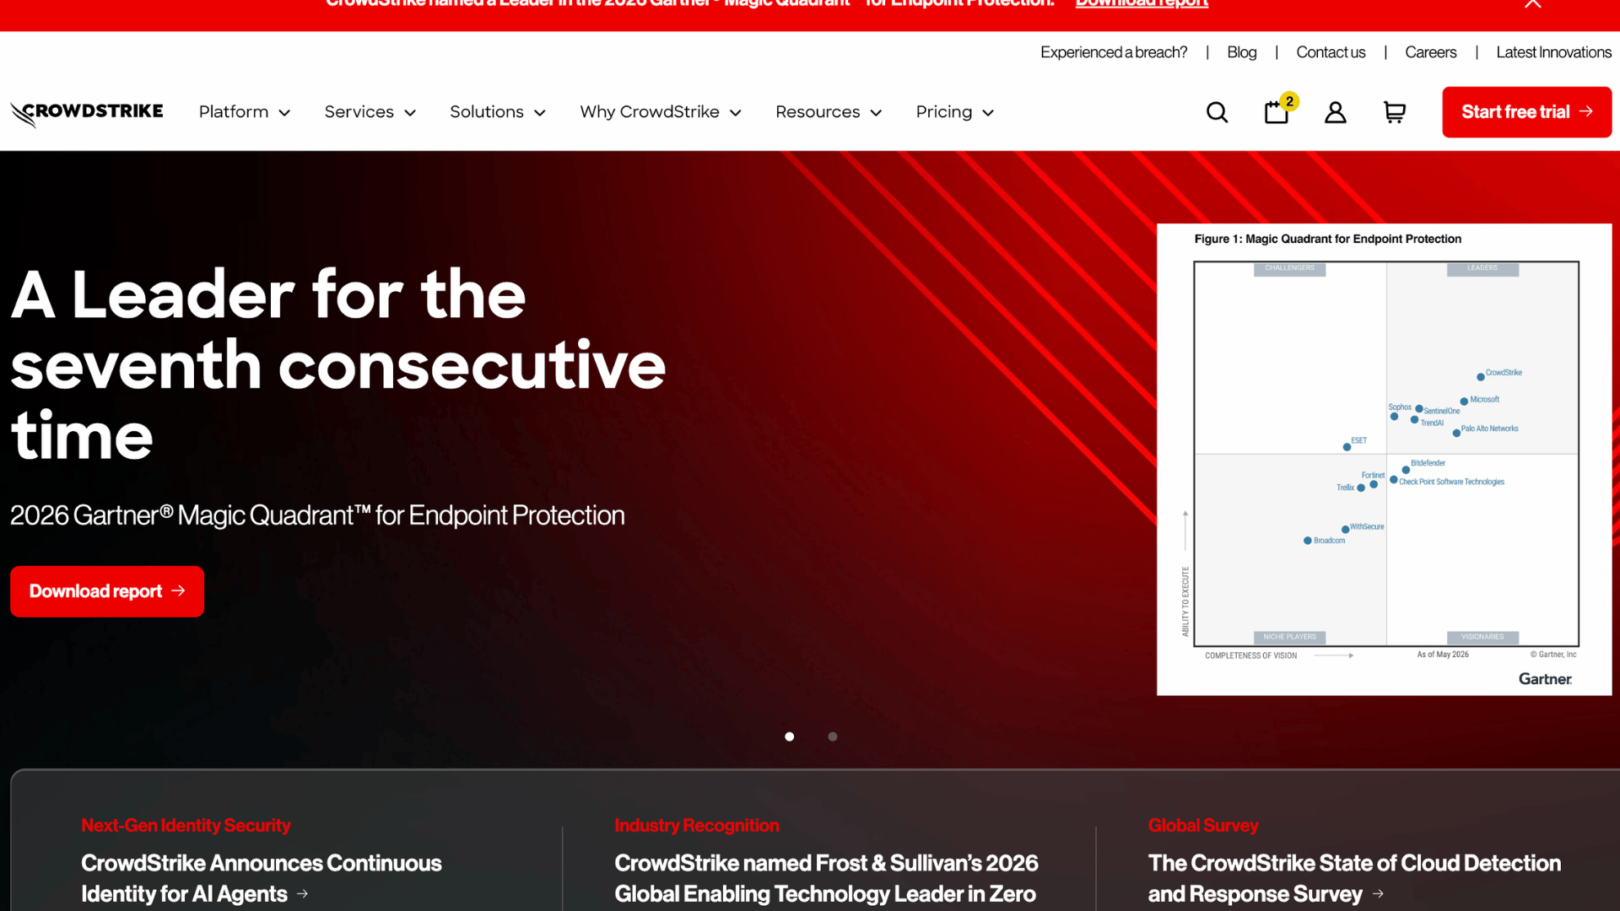Screen dimensions: 1620x911
Task: Open Latest Innovations link
Action: click(1553, 52)
